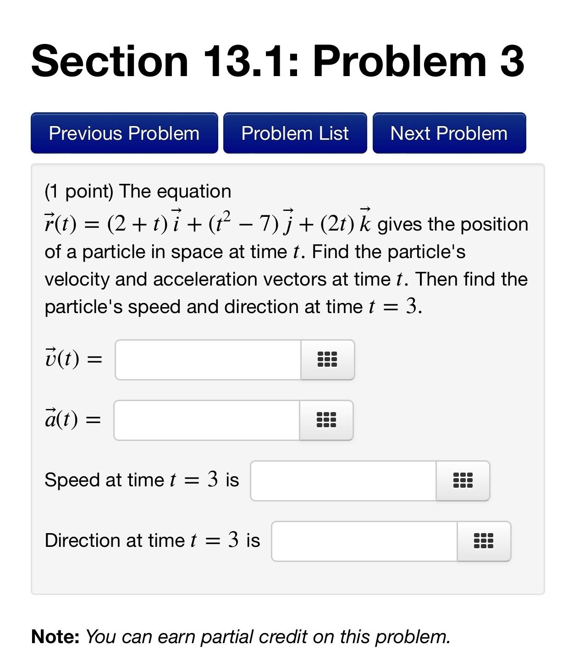Open the math keypad beside the speed answer
Viewport: 568px width, 661px height.
pyautogui.click(x=463, y=481)
